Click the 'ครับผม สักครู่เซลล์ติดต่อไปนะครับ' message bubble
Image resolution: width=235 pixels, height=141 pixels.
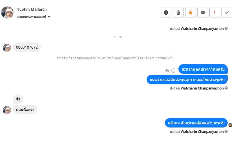point(196,123)
